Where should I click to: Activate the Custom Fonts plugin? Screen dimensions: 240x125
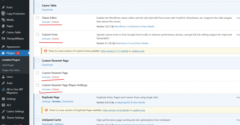pos(46,39)
